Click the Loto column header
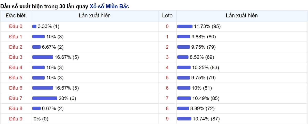308x124 pixels. (x=167, y=16)
